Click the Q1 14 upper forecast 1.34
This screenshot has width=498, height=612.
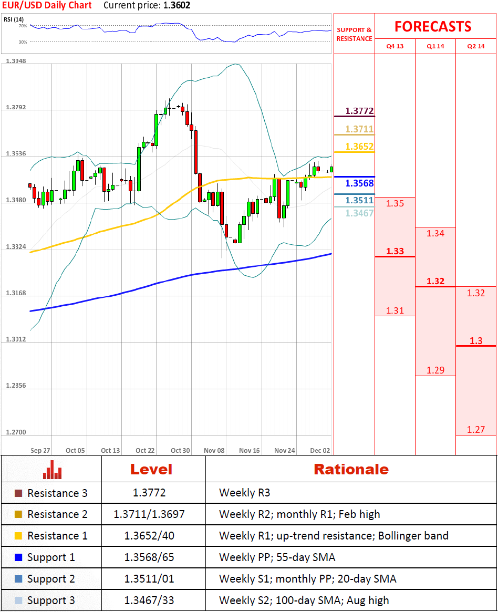(435, 233)
